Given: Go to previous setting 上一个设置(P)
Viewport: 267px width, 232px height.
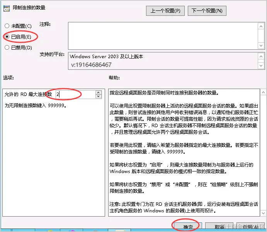Looking at the screenshot, I should [x=165, y=11].
